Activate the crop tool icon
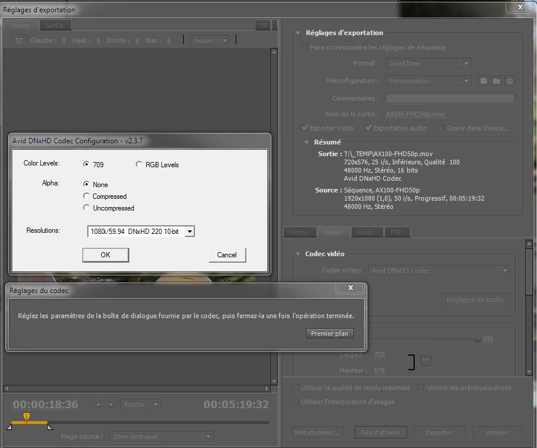This screenshot has width=537, height=448. coord(19,40)
